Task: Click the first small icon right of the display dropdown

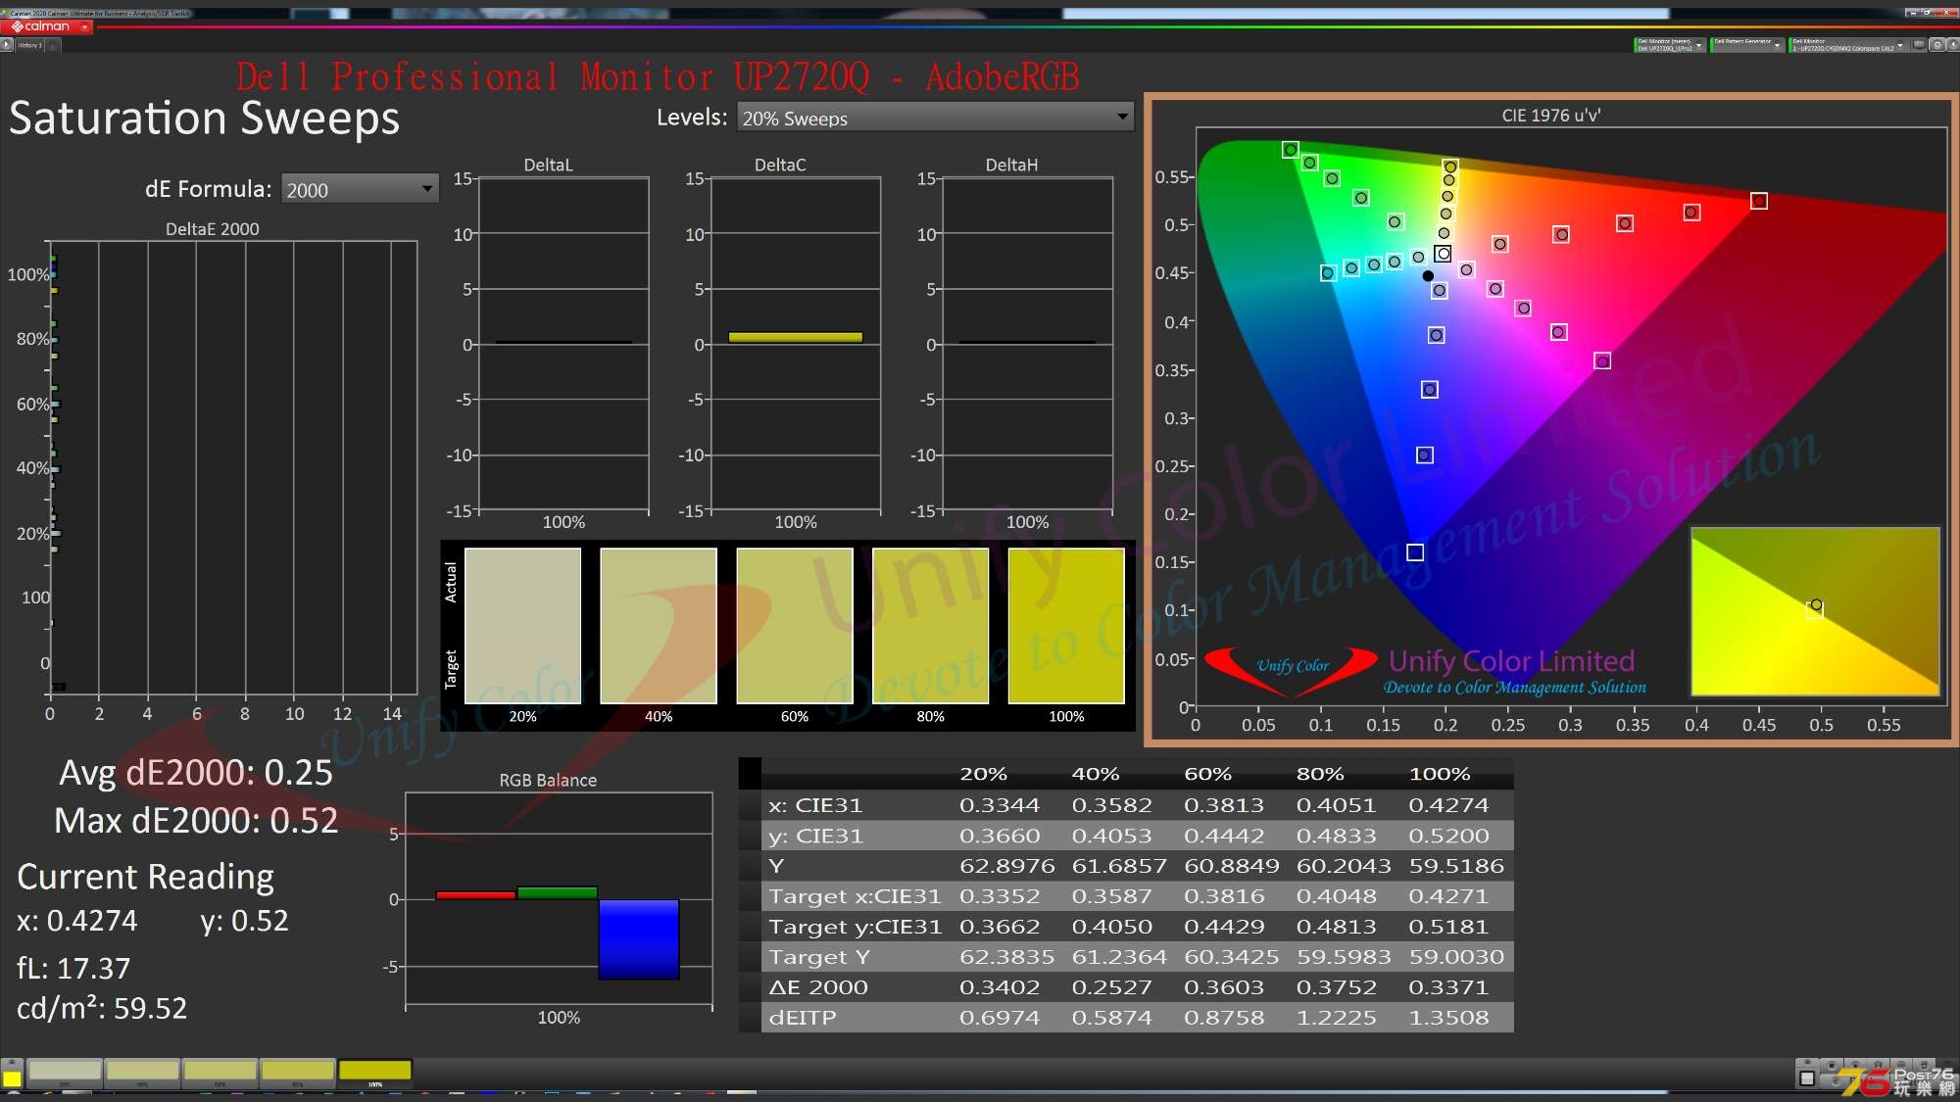Action: pyautogui.click(x=1920, y=45)
